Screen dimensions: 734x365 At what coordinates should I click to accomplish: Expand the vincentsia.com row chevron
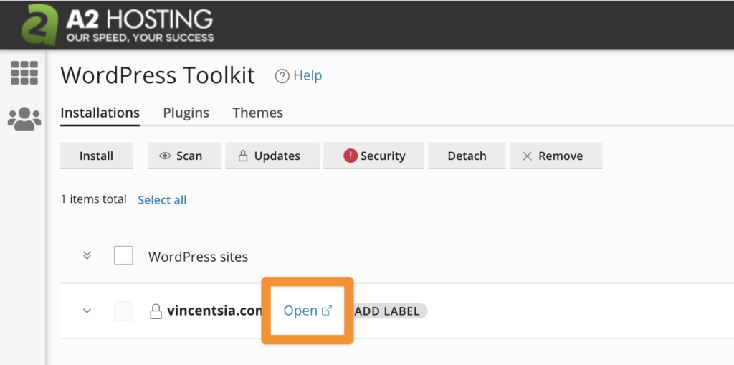(87, 311)
